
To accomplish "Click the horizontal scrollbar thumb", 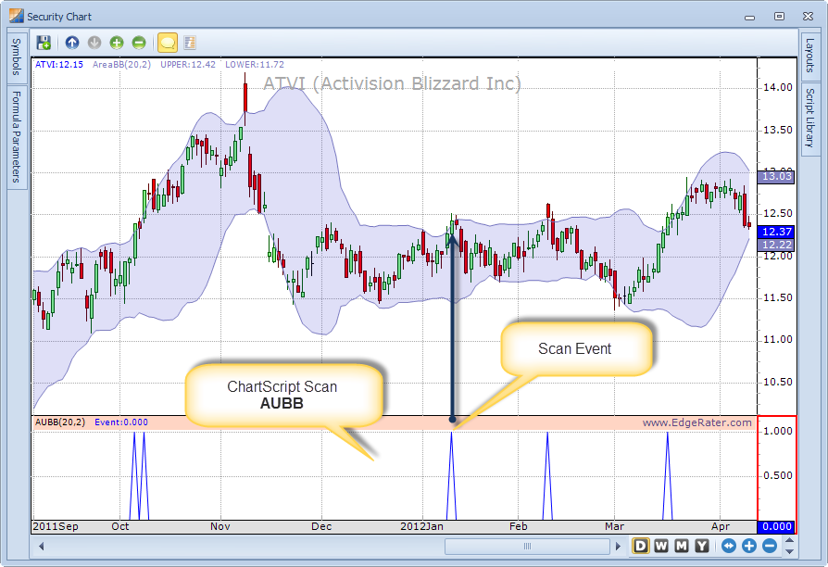I will click(527, 546).
